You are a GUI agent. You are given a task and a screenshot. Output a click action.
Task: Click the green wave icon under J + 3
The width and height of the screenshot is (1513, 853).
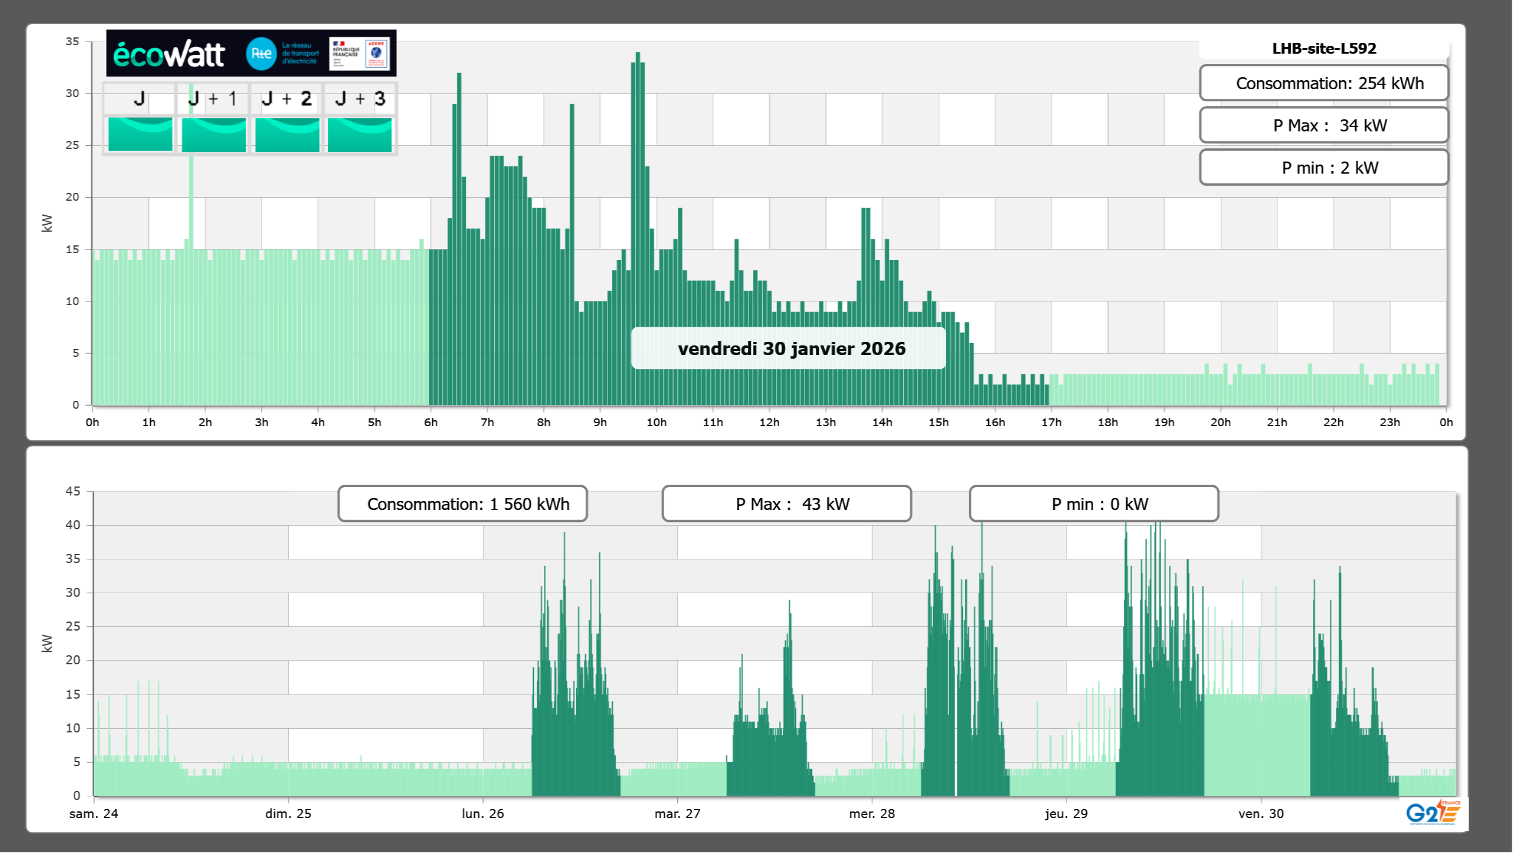[360, 134]
